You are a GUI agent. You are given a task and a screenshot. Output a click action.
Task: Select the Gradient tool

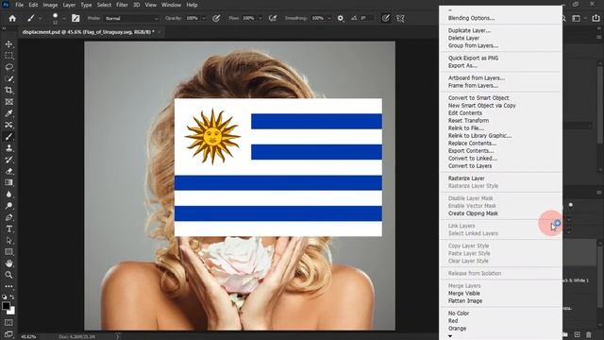click(x=8, y=182)
